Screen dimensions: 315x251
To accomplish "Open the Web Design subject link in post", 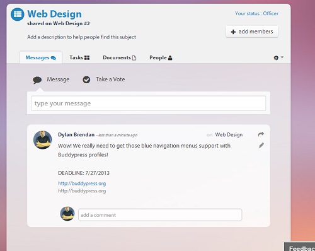I will (x=229, y=135).
